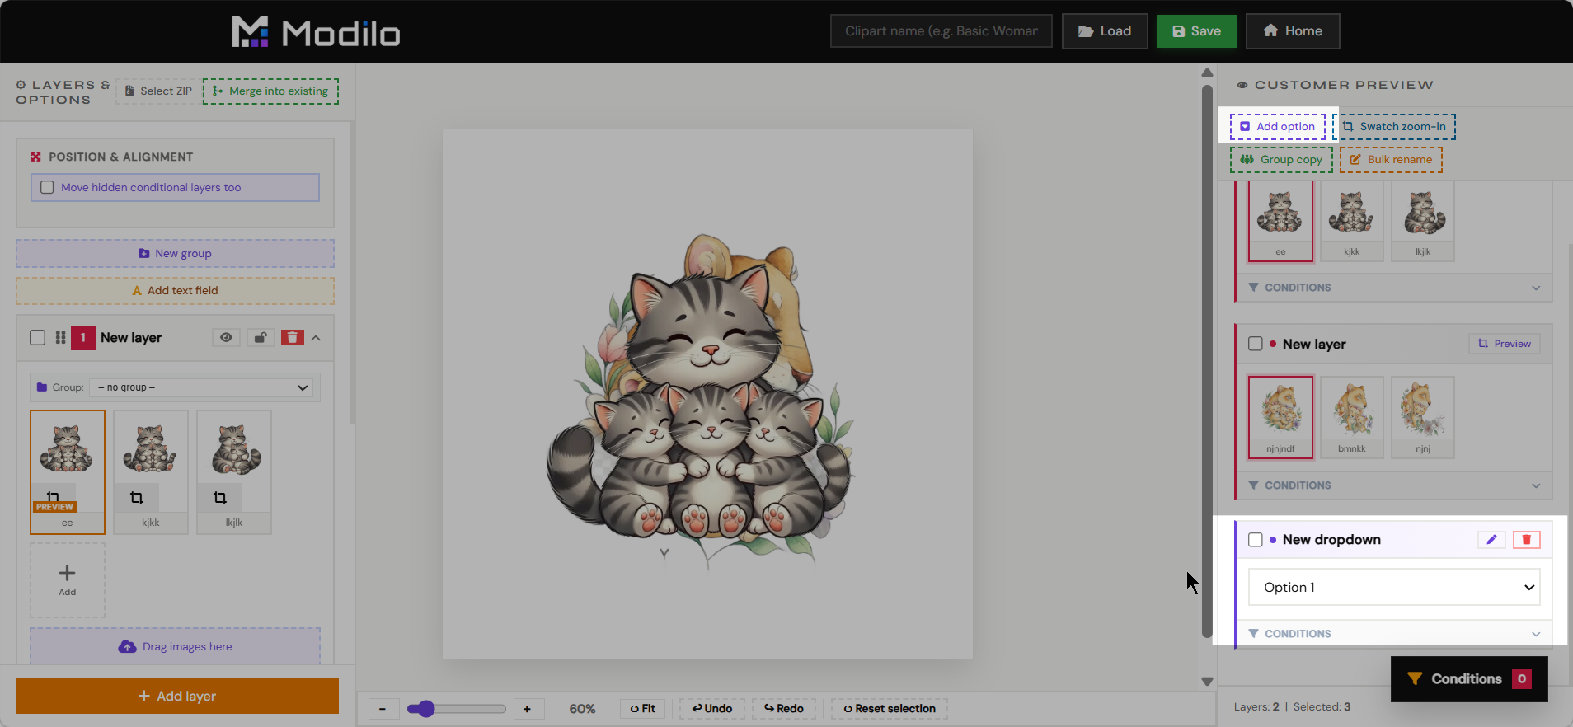Image resolution: width=1573 pixels, height=727 pixels.
Task: Click the Add layer button
Action: 177,696
